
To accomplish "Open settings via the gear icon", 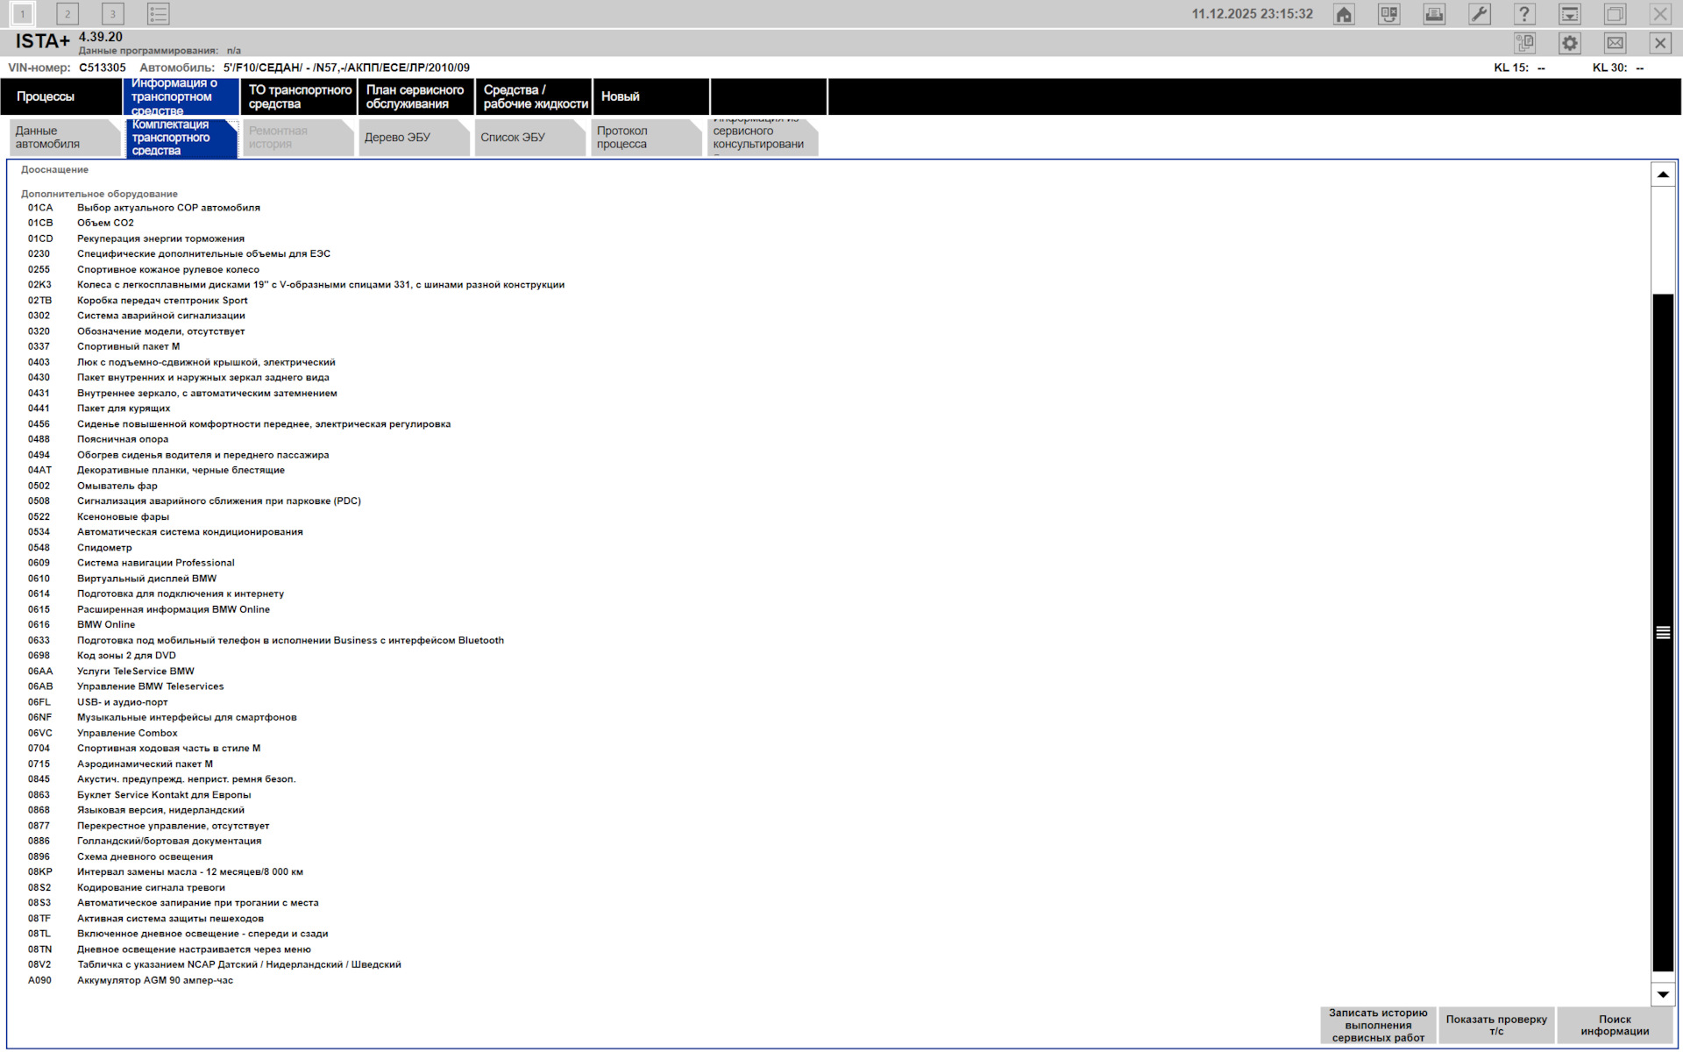I will (1570, 43).
